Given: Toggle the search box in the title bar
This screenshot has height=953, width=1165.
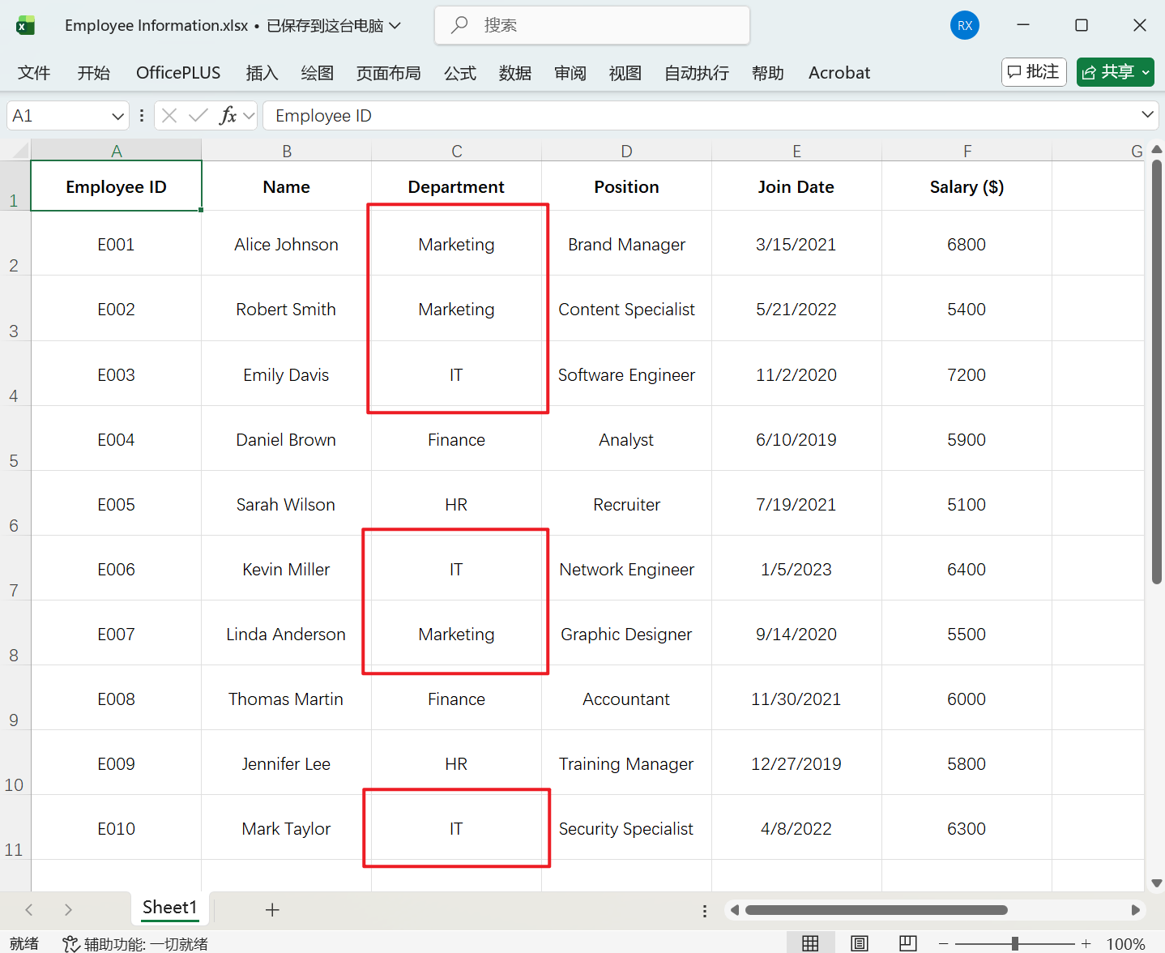Looking at the screenshot, I should [x=591, y=25].
